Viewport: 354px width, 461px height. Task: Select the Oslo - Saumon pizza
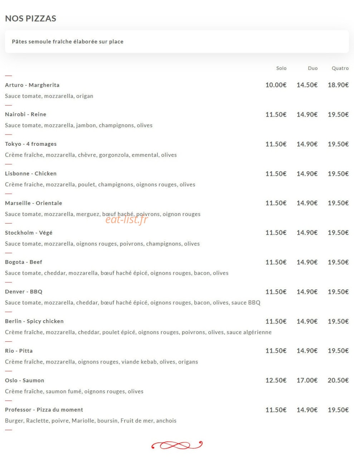[25, 380]
